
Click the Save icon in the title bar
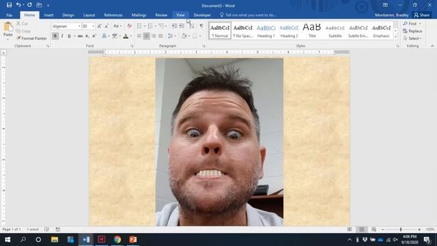pos(9,5)
